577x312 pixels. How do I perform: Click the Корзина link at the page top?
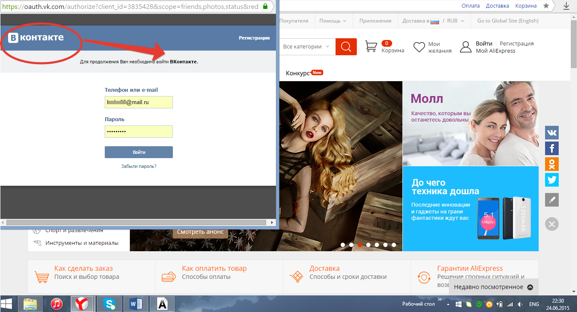(x=526, y=6)
